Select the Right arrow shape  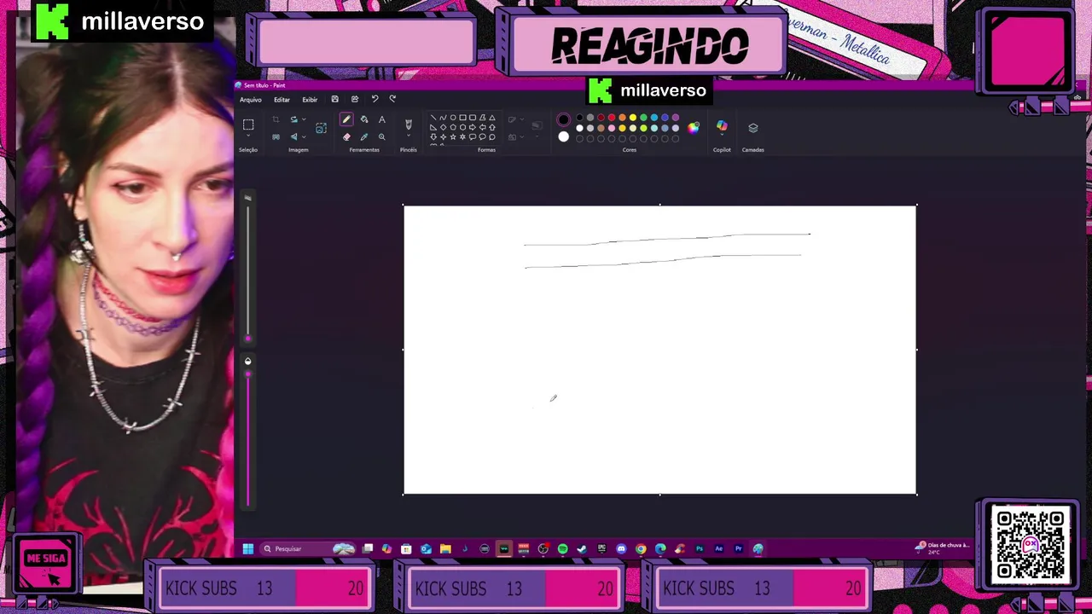[x=473, y=127]
